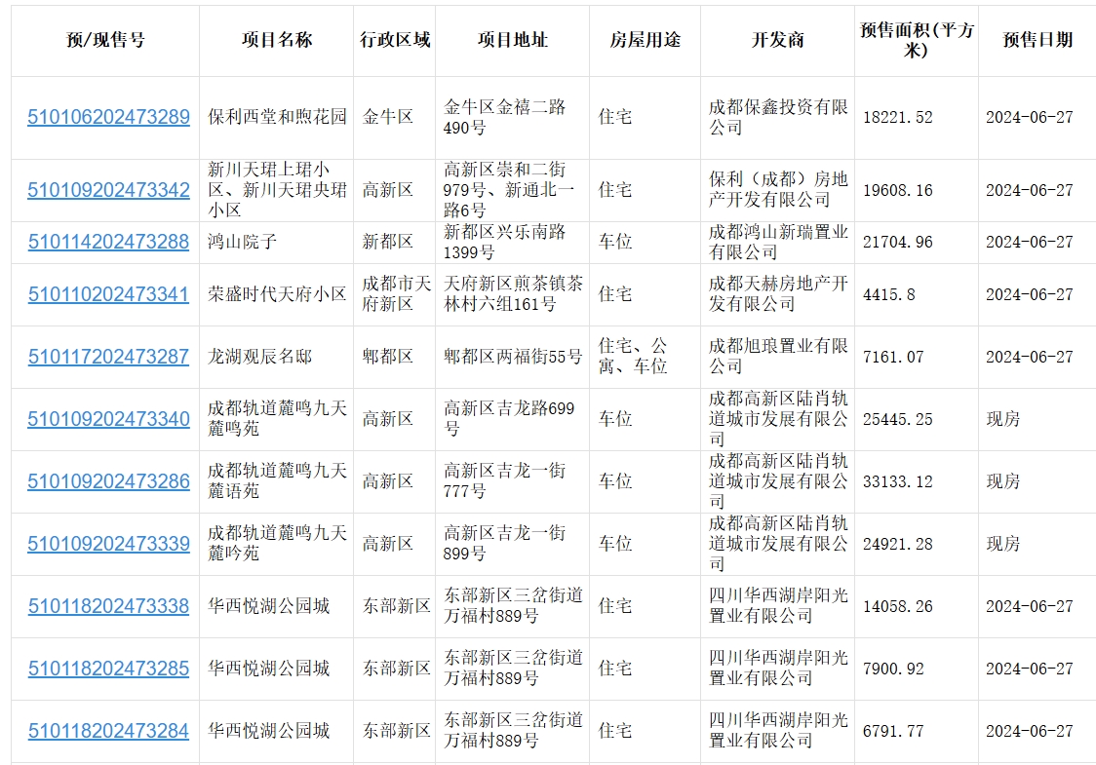Open presale number 510118202473284 link
Image resolution: width=1096 pixels, height=765 pixels.
click(x=108, y=731)
